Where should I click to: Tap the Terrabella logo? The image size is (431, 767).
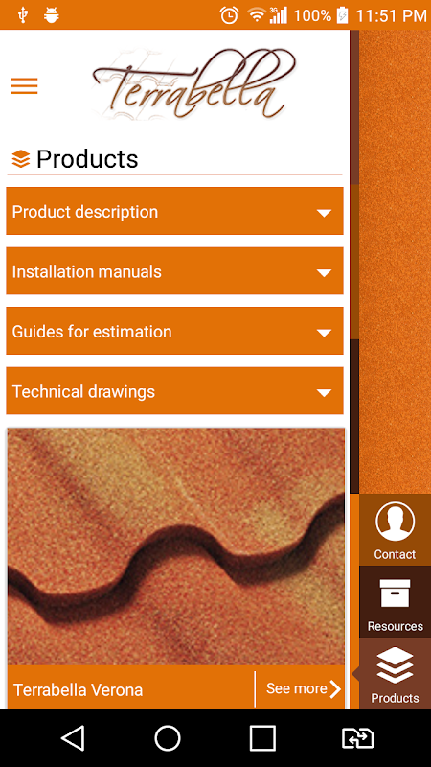click(x=193, y=84)
